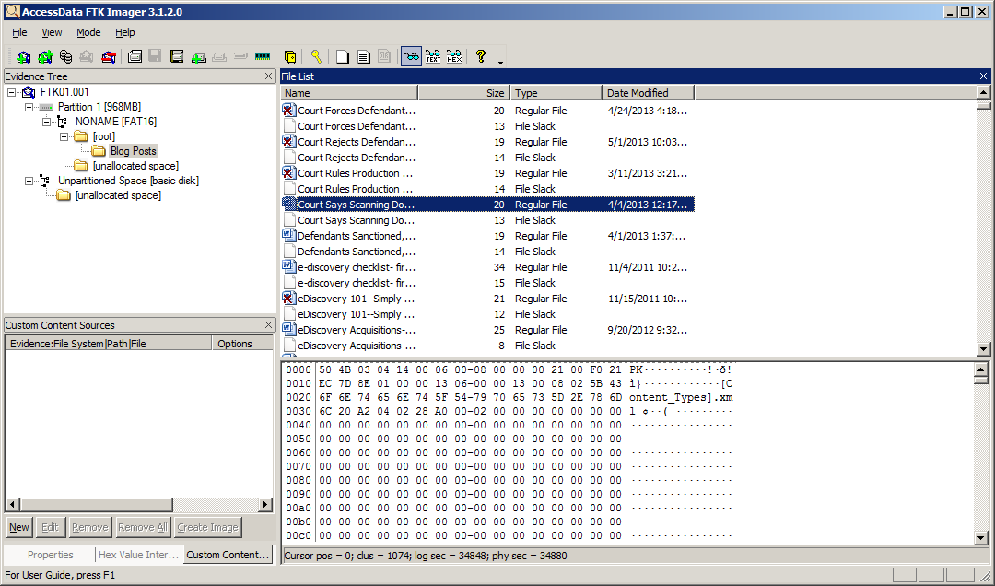Close the File List pane
Image resolution: width=995 pixels, height=586 pixels.
983,76
